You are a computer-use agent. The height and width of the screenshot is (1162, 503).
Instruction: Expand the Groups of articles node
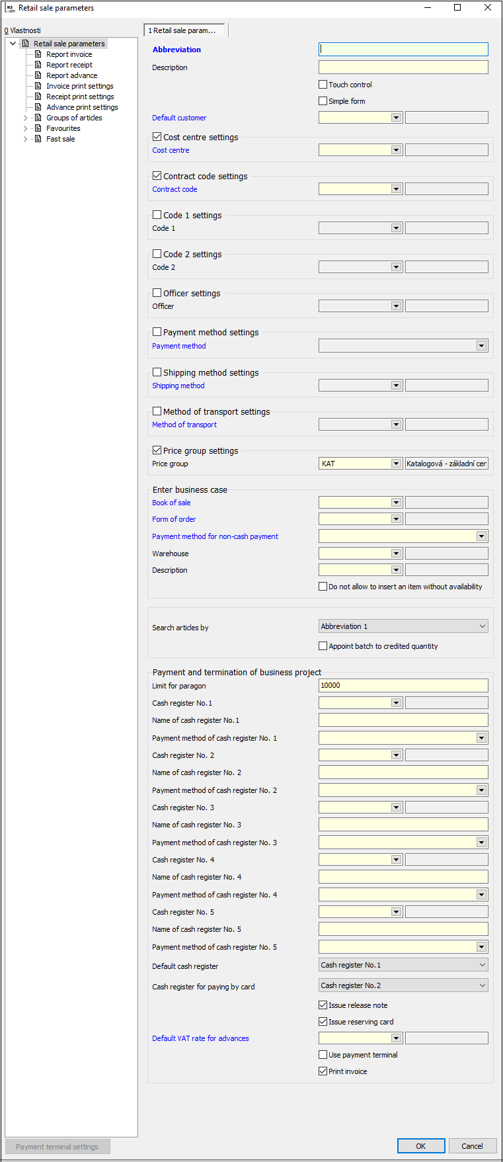(26, 118)
